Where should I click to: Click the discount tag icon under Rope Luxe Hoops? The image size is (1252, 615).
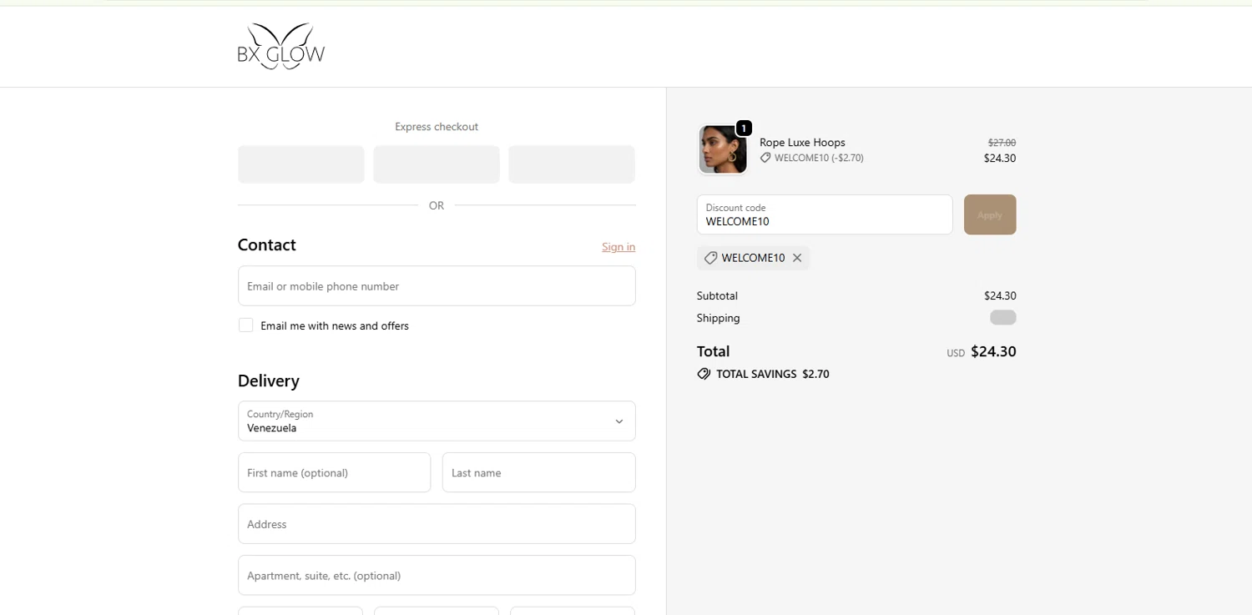(x=765, y=158)
